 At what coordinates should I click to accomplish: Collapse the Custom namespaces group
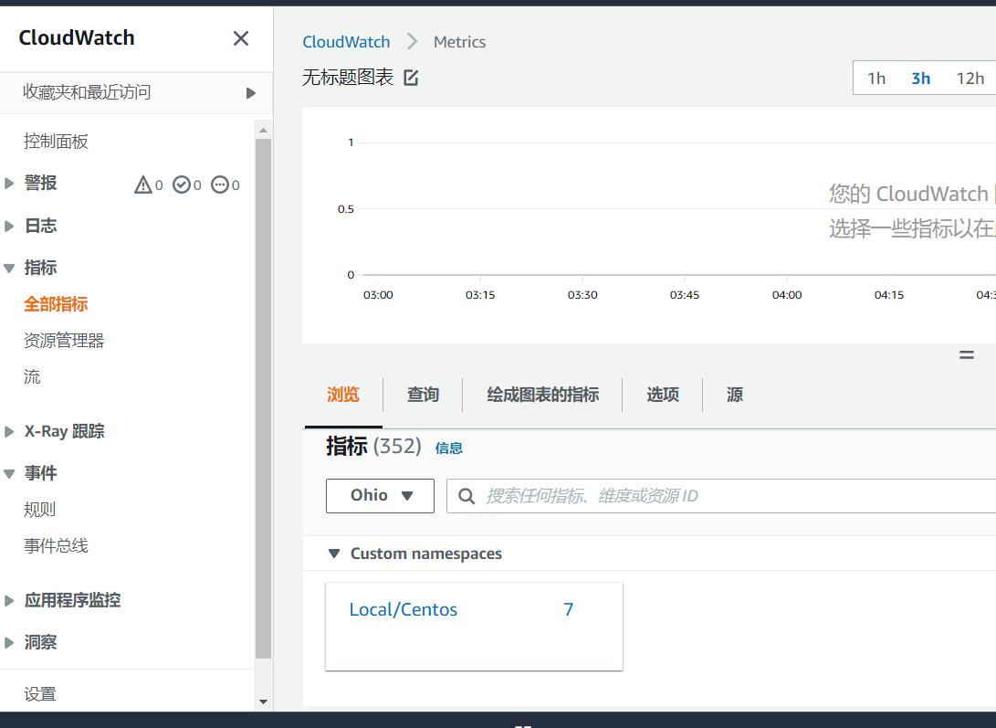pyautogui.click(x=334, y=554)
